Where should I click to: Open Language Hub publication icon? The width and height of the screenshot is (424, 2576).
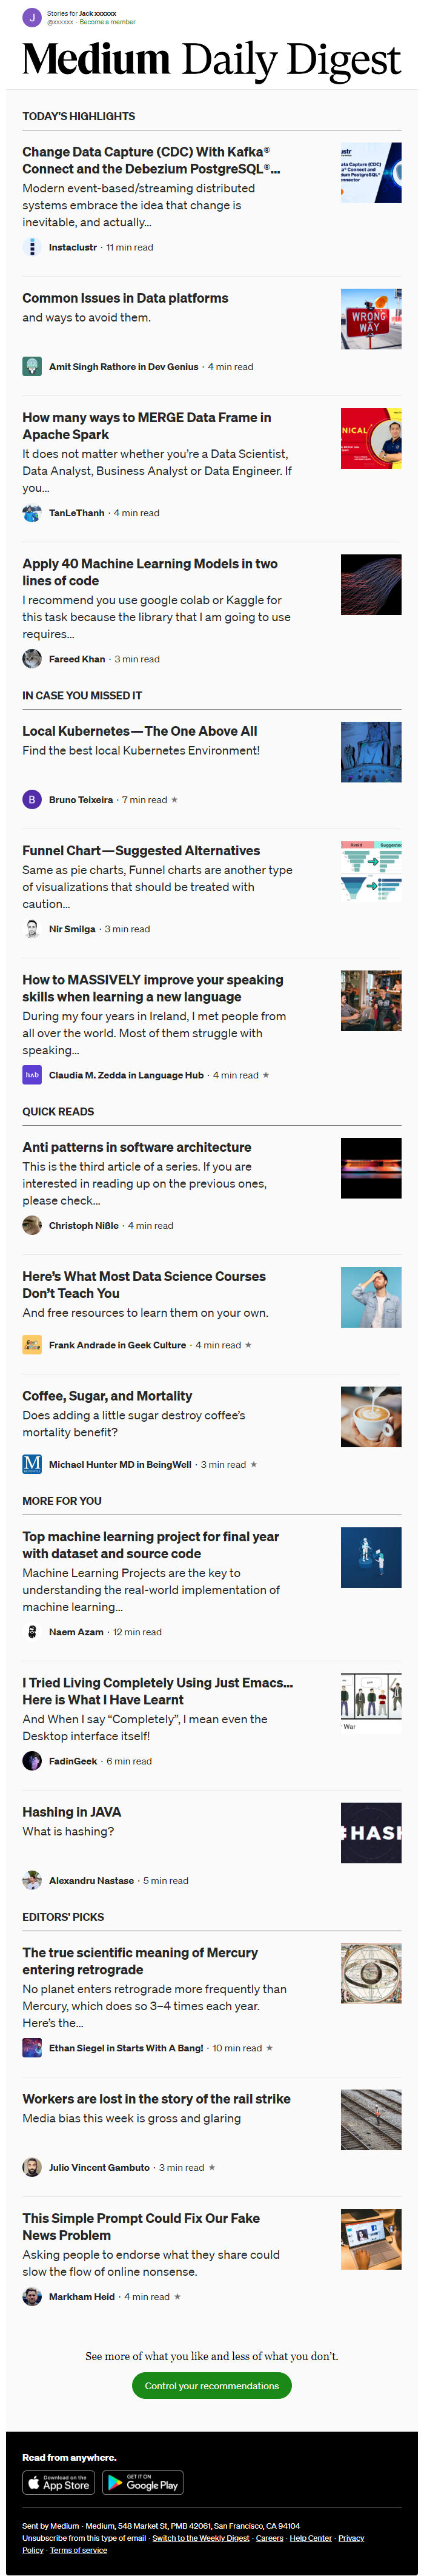point(32,1075)
